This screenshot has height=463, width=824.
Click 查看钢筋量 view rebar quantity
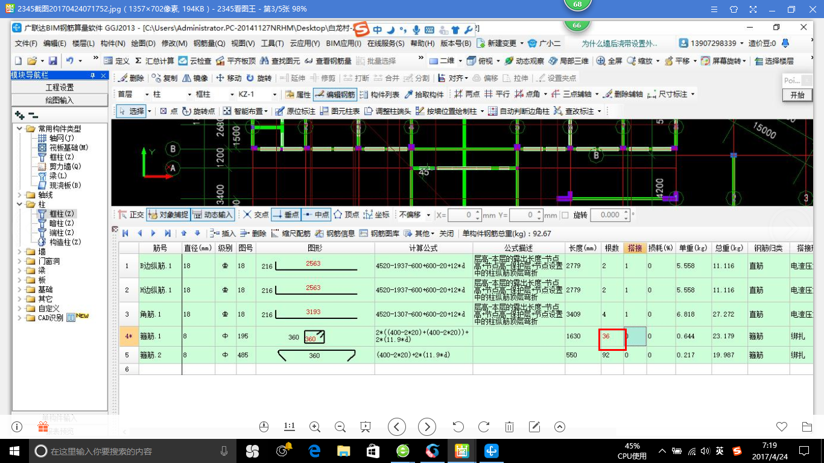[328, 61]
